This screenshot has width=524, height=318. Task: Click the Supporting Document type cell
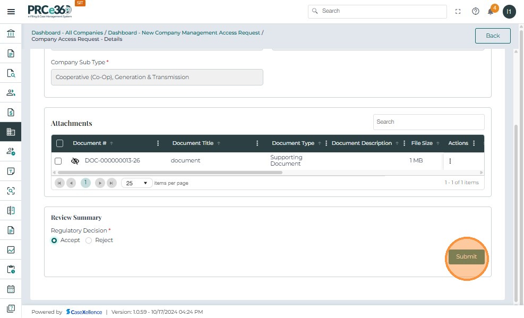coord(286,161)
